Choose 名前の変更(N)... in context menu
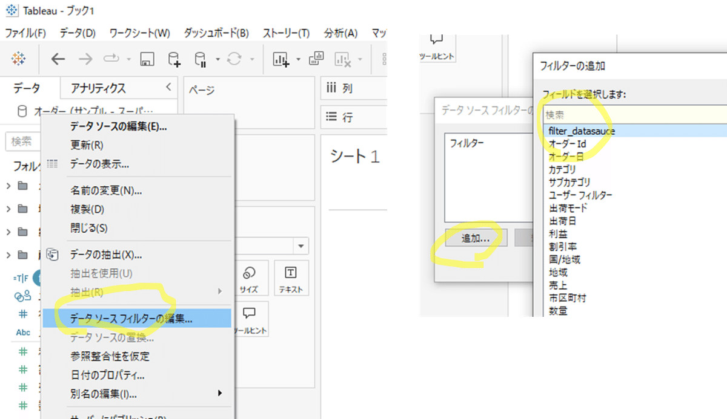 point(136,191)
